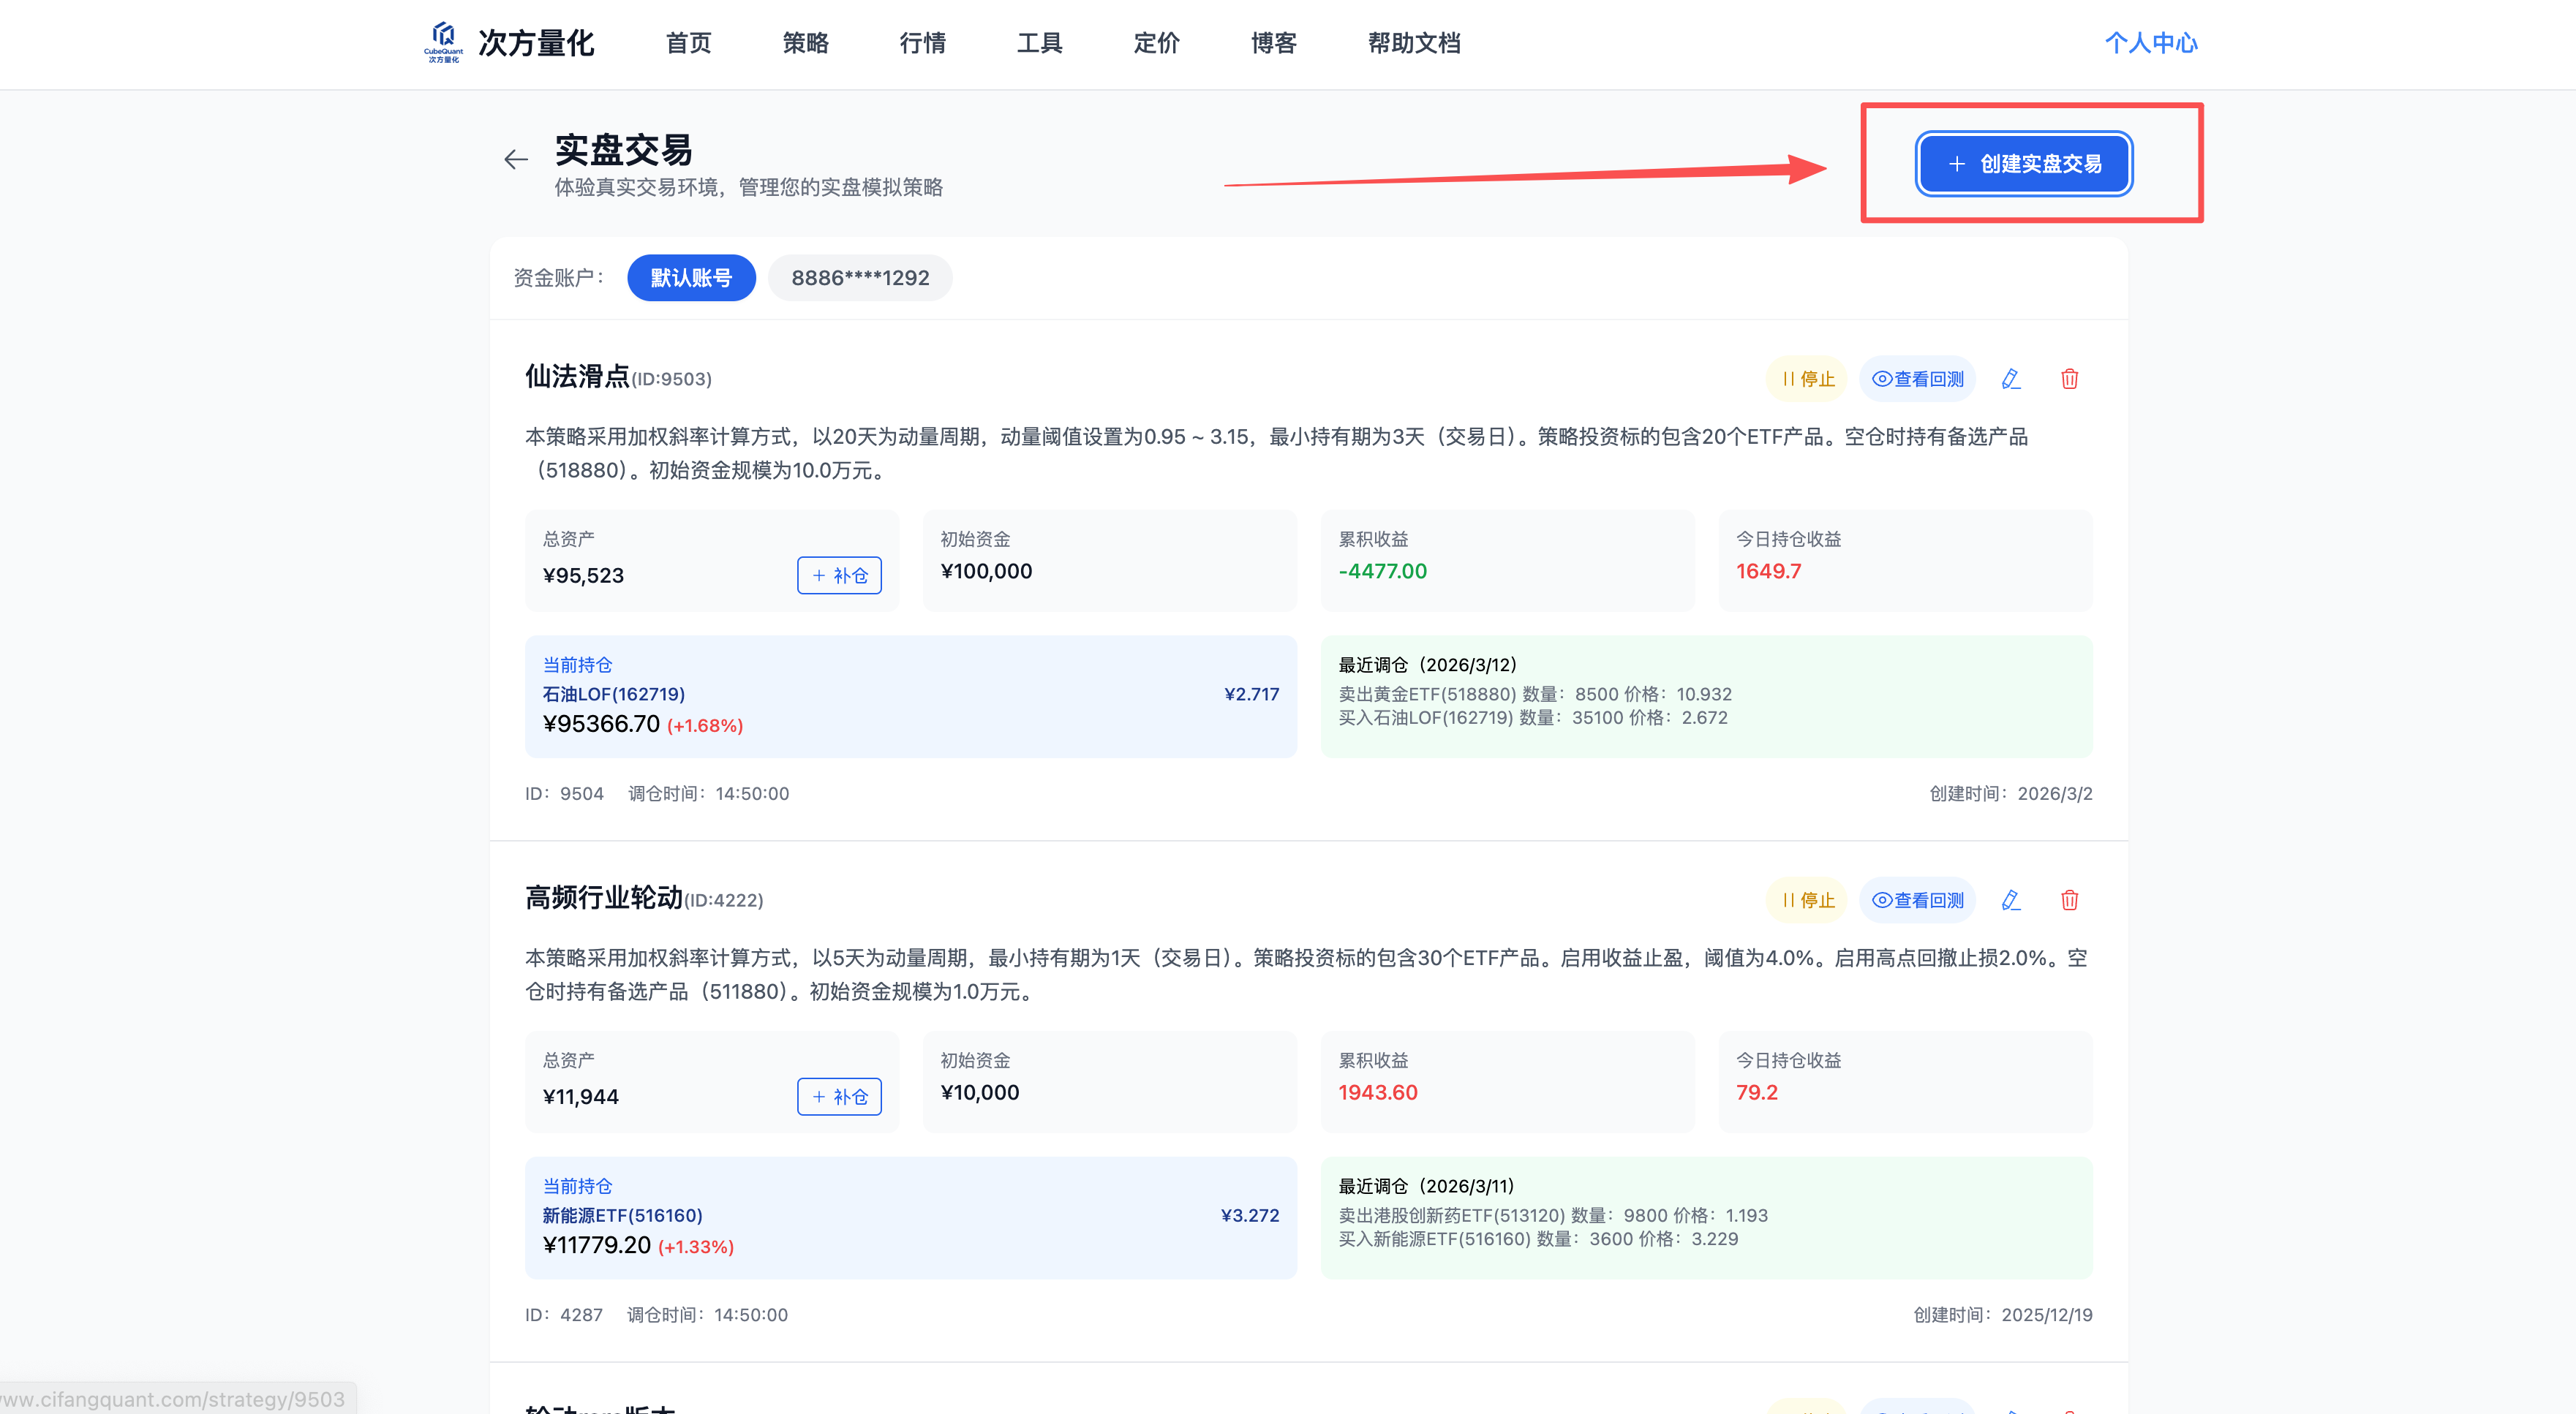Screen dimensions: 2576x1414
Task: Edit the 高频行业轮动 strategy with the pencil icon
Action: (2011, 900)
